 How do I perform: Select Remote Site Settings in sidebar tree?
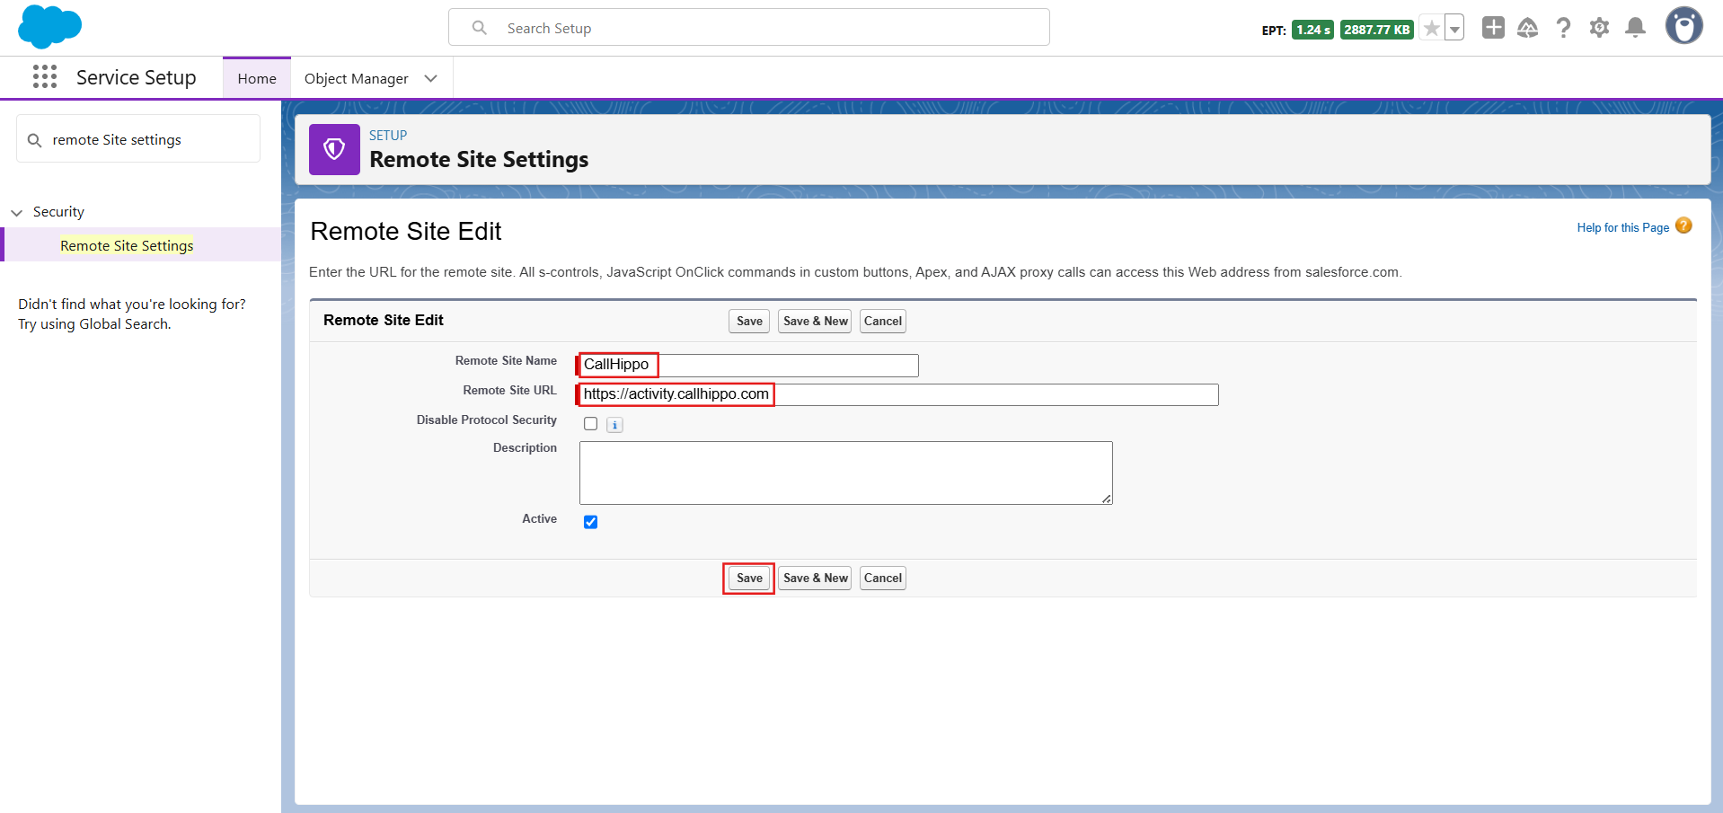point(127,245)
